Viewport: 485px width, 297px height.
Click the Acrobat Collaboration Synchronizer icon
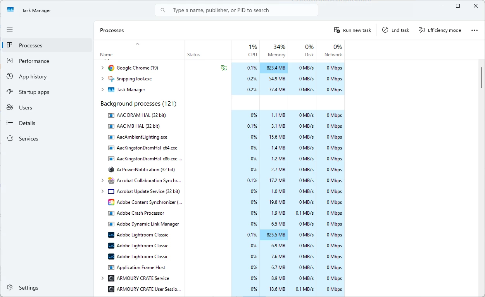pos(111,181)
